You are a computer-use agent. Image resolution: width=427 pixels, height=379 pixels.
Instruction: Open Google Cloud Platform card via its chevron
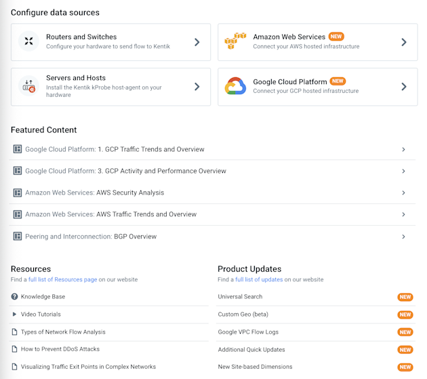(x=404, y=87)
